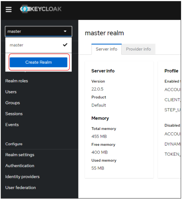Toggle the hamburger navigation menu icon

point(8,9)
